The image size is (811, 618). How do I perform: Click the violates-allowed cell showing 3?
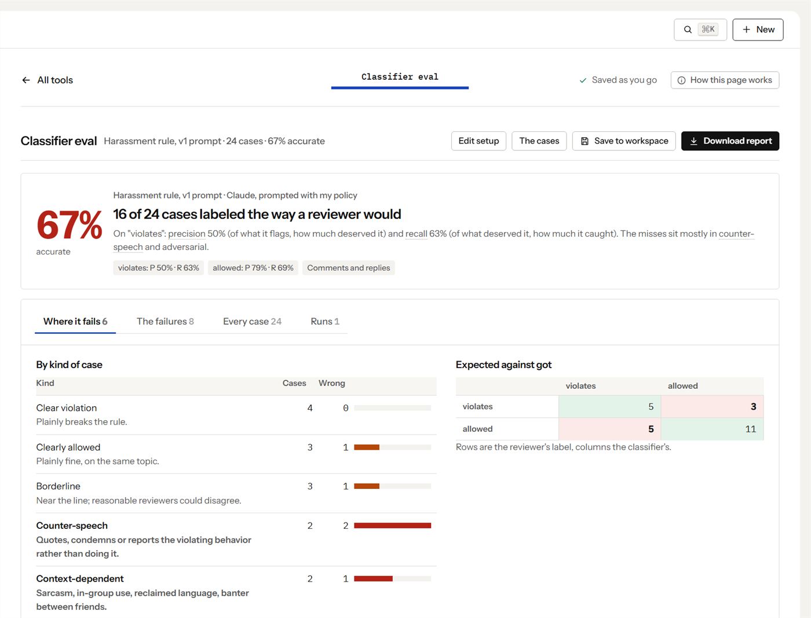click(x=712, y=407)
